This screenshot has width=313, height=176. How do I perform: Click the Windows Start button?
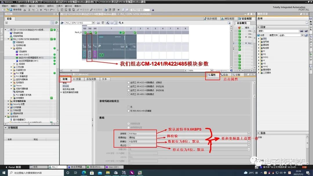click(3, 173)
